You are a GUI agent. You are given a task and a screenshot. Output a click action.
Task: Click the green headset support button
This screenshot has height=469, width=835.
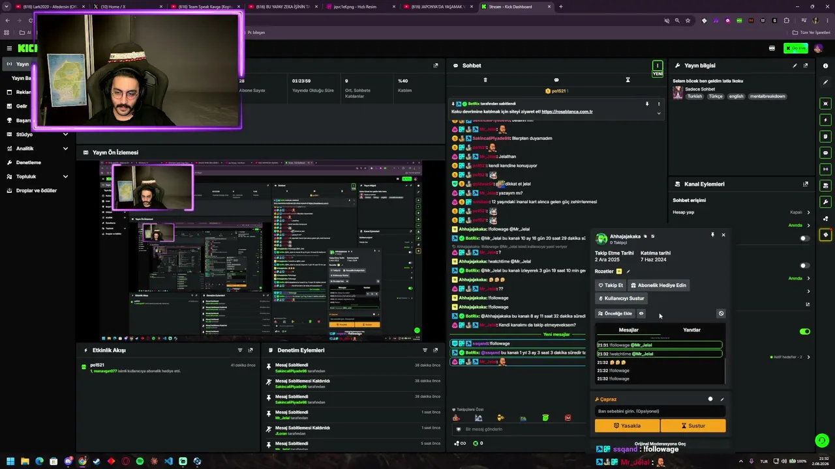[822, 441]
